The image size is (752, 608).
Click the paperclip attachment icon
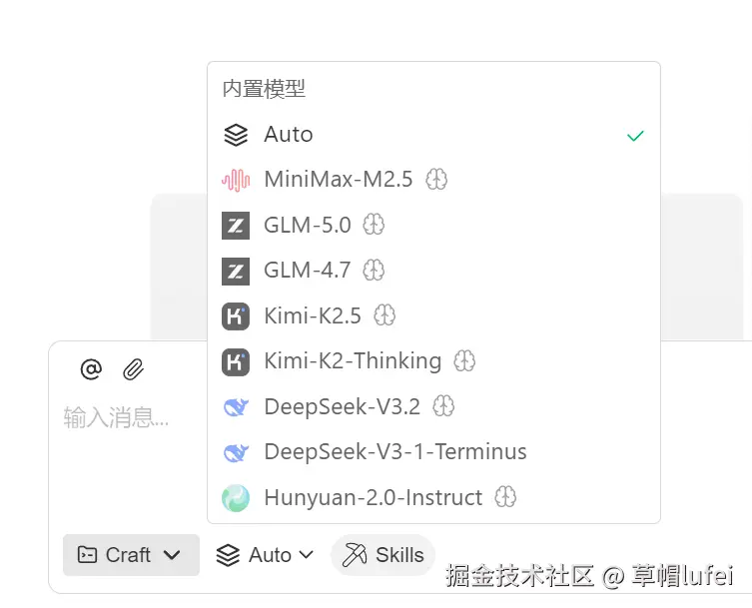[134, 370]
